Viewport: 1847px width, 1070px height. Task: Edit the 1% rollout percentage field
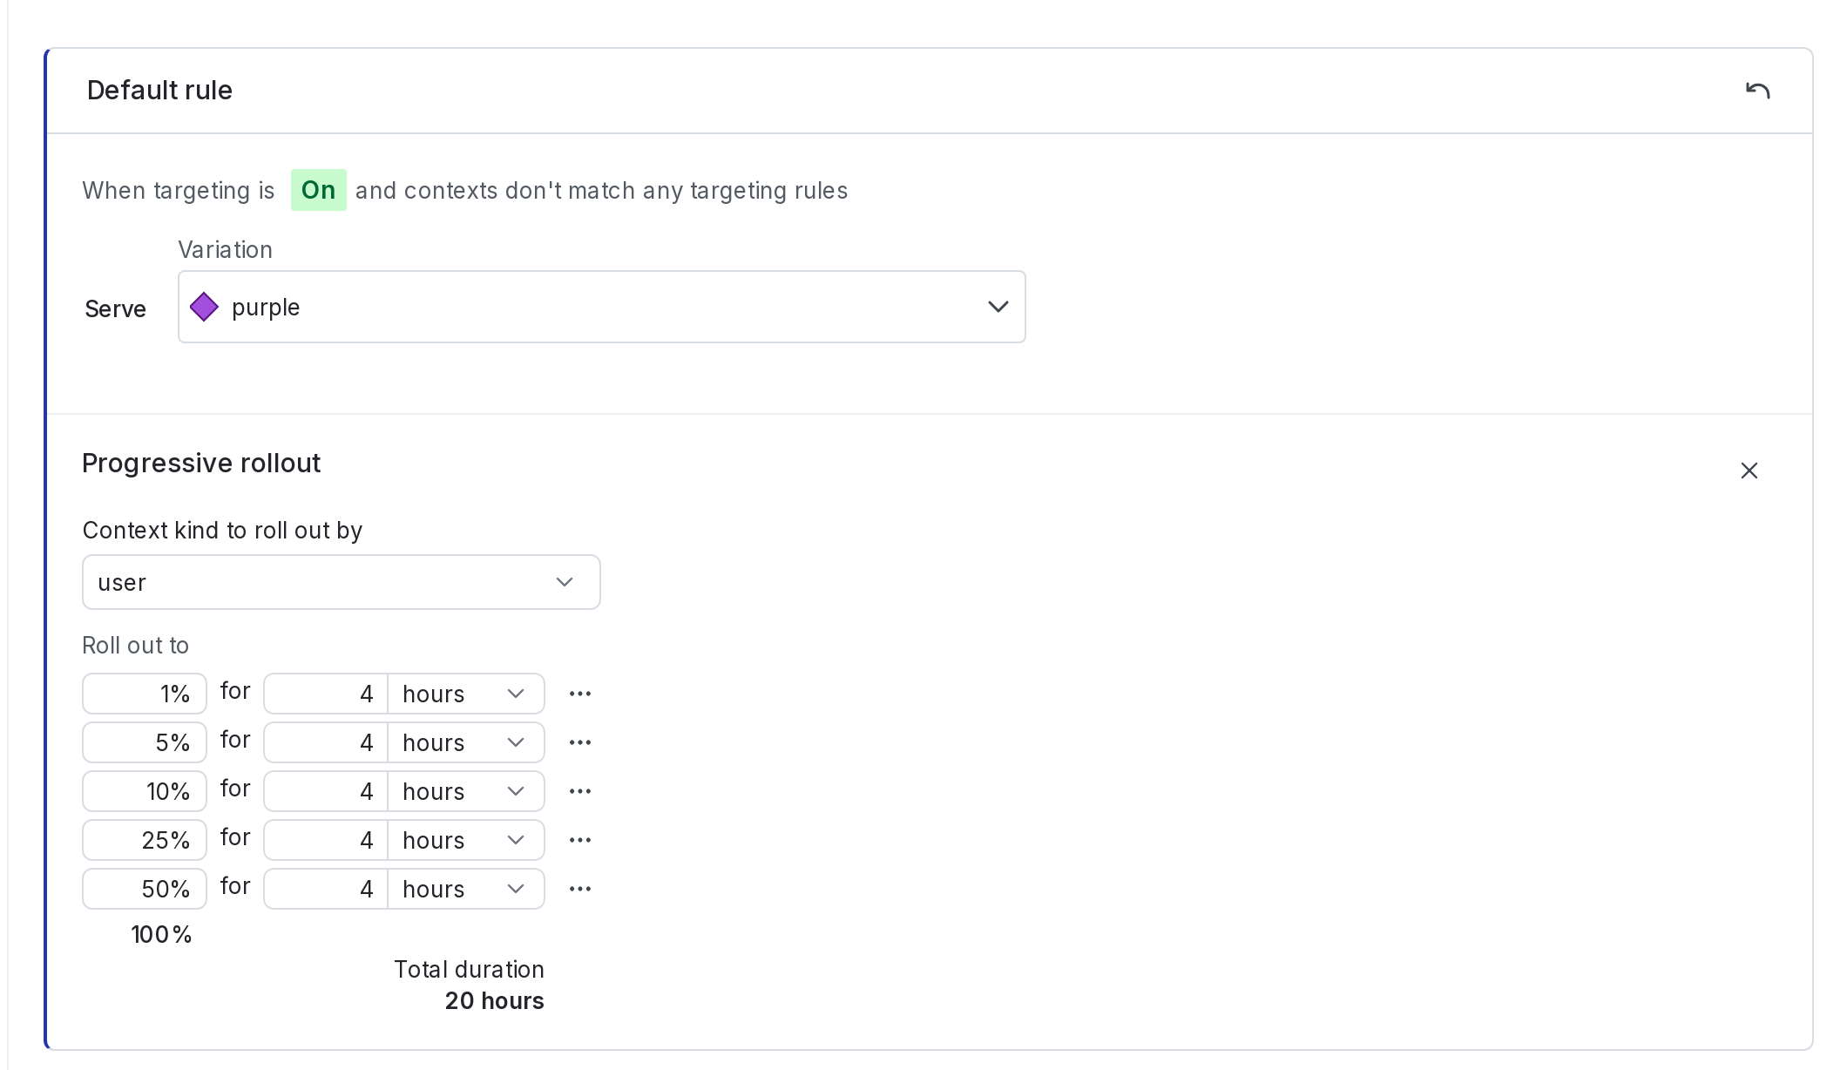[x=145, y=694]
